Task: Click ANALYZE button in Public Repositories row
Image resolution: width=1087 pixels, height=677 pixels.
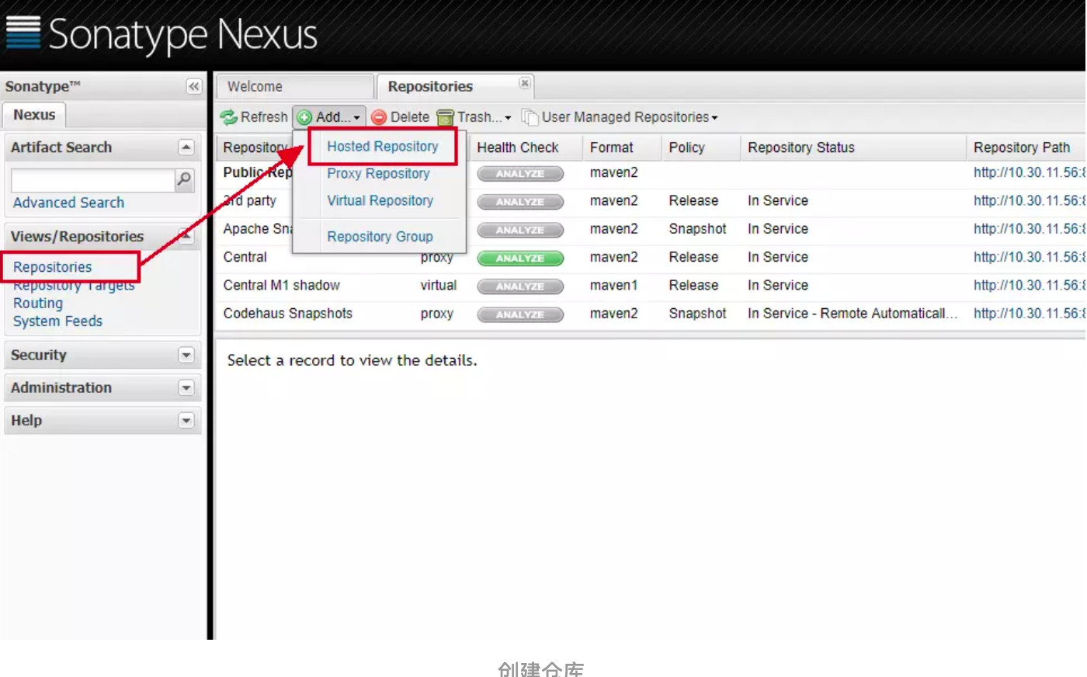Action: point(520,174)
